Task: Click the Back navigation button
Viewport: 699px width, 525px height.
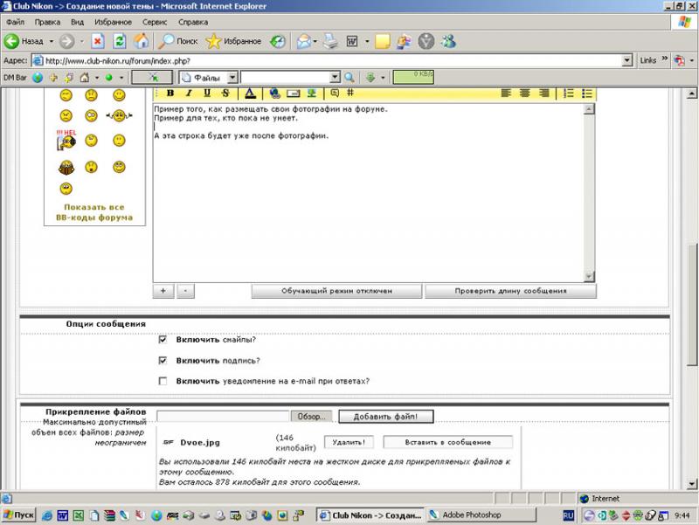Action: pos(24,41)
